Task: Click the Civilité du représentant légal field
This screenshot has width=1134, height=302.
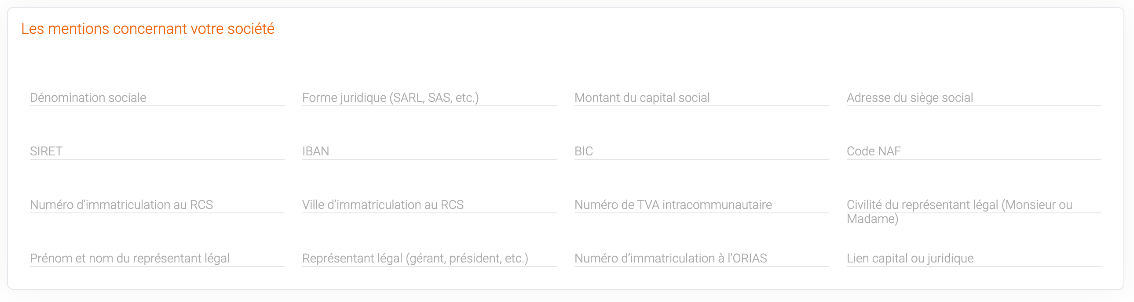Action: [973, 205]
